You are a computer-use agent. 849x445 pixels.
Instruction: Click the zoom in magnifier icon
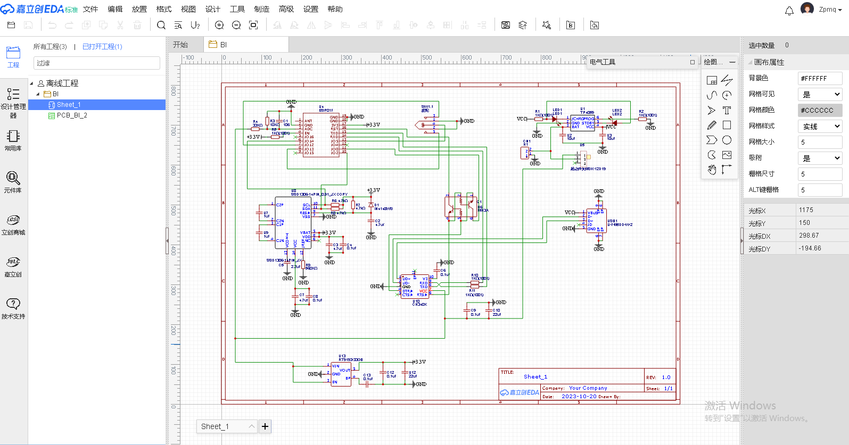pos(219,25)
